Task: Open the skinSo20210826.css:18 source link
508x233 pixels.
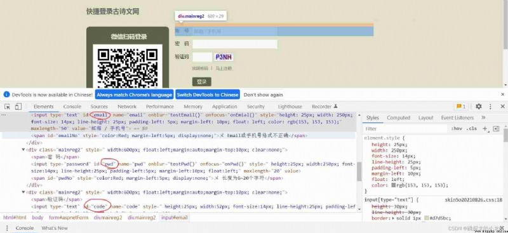Action: coord(473,200)
